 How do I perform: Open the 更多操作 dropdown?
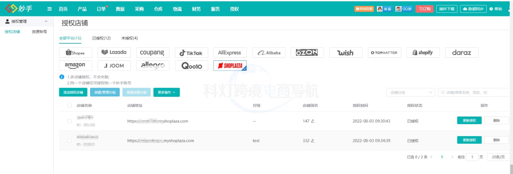[166, 93]
